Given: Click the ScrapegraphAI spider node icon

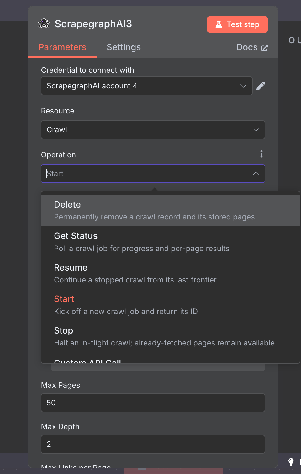Looking at the screenshot, I should [x=44, y=24].
